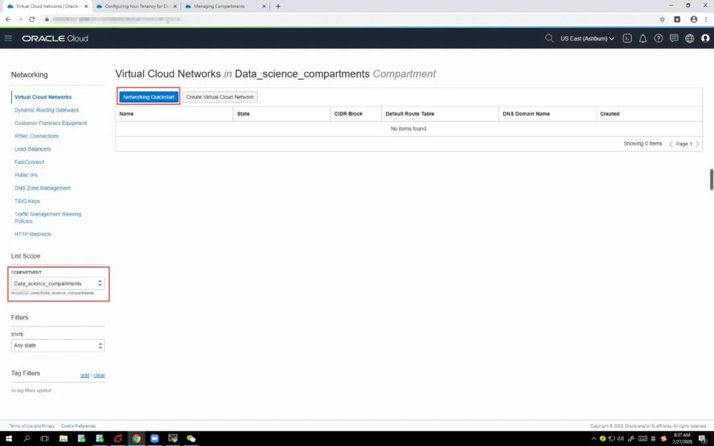Screen dimensions: 714x446
Task: Open Terms of Use and Privacy link
Action: tap(32, 426)
